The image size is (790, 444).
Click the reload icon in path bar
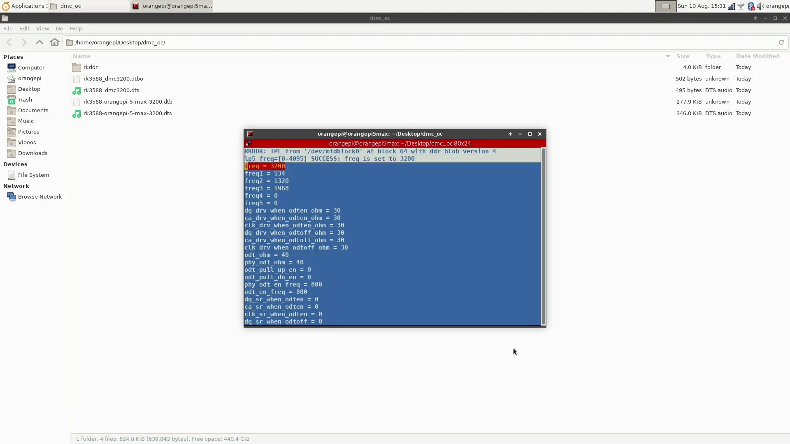(x=781, y=42)
